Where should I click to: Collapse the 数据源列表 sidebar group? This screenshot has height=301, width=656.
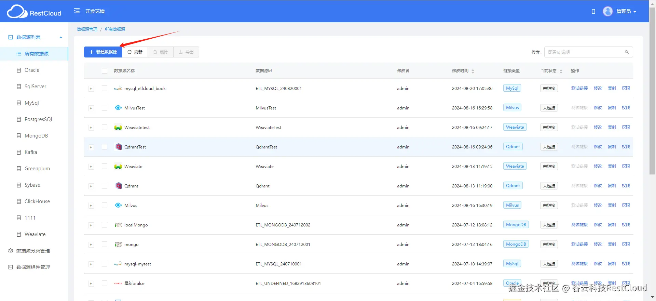click(61, 37)
